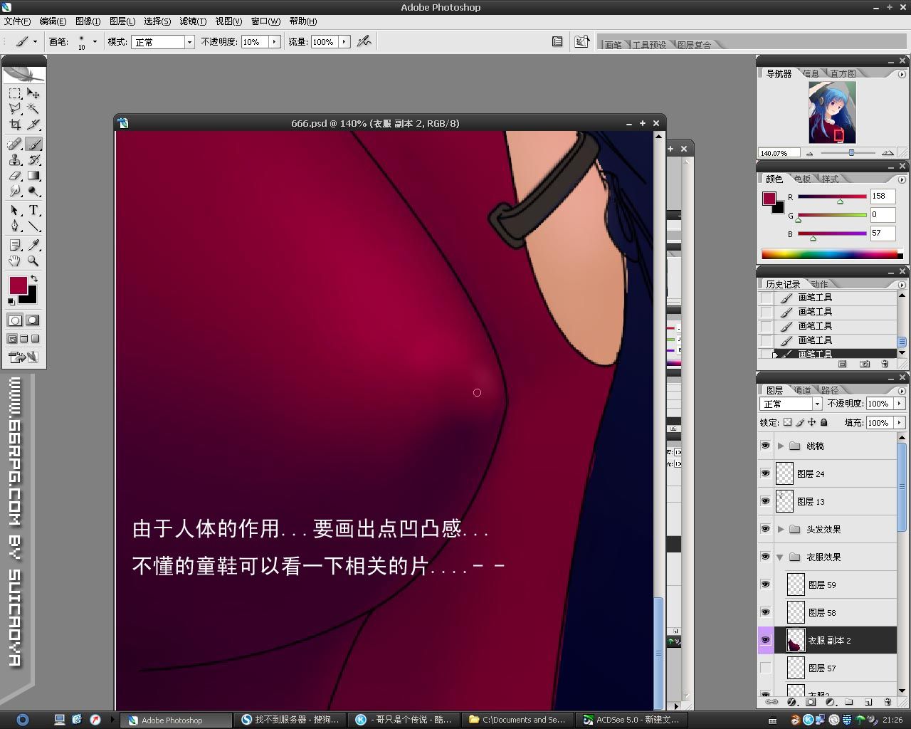Screen dimensions: 911x729
Task: Enable airbrush option in options bar
Action: point(364,41)
